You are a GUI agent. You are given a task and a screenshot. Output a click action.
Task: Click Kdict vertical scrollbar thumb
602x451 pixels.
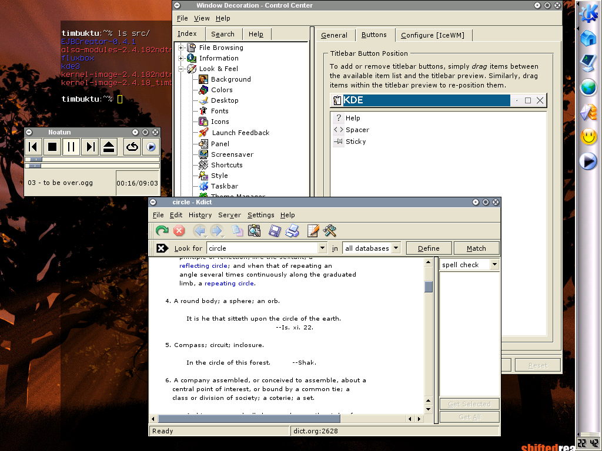429,287
